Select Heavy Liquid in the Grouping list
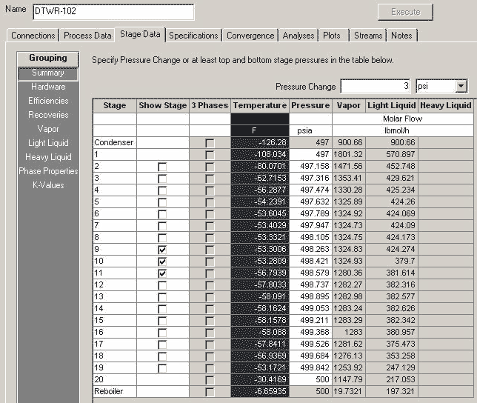477x403 pixels. click(48, 157)
